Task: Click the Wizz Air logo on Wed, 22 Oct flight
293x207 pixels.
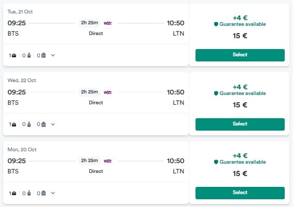Action: click(108, 92)
